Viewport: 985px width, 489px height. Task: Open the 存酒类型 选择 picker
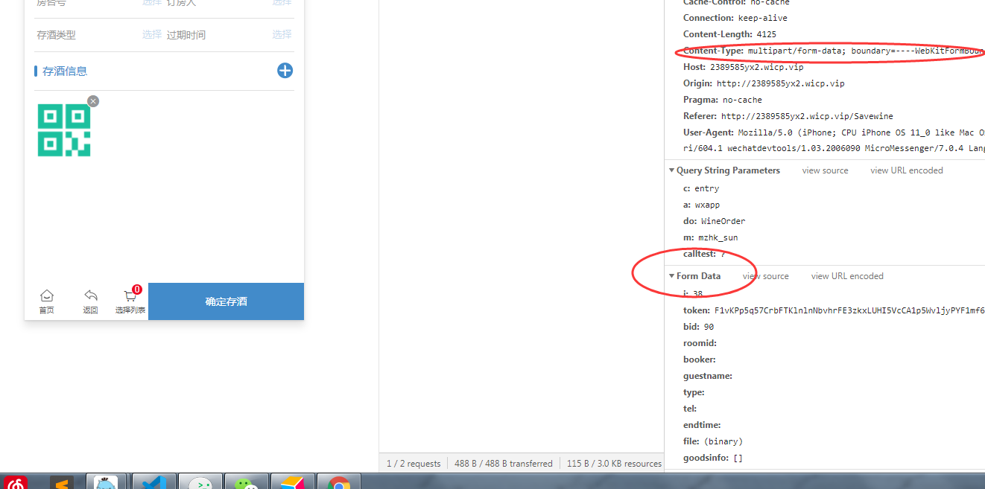coord(152,34)
